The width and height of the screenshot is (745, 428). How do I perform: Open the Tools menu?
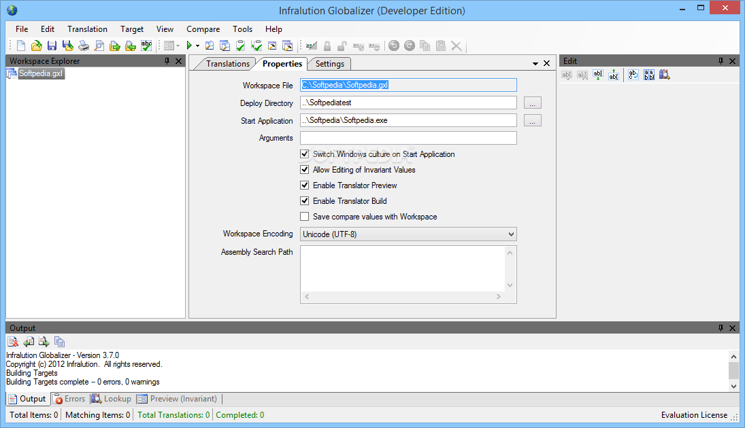242,29
